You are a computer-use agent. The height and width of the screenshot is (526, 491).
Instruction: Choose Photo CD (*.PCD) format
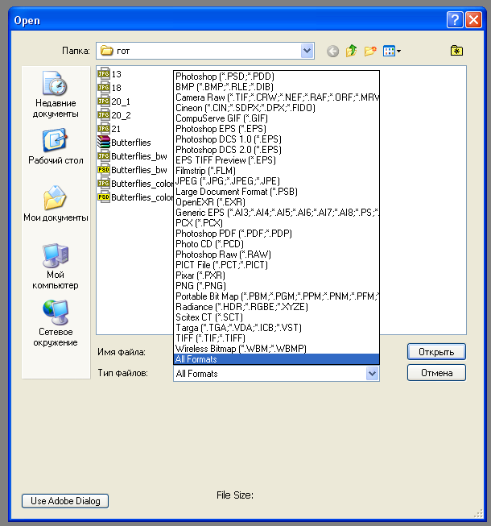277,244
